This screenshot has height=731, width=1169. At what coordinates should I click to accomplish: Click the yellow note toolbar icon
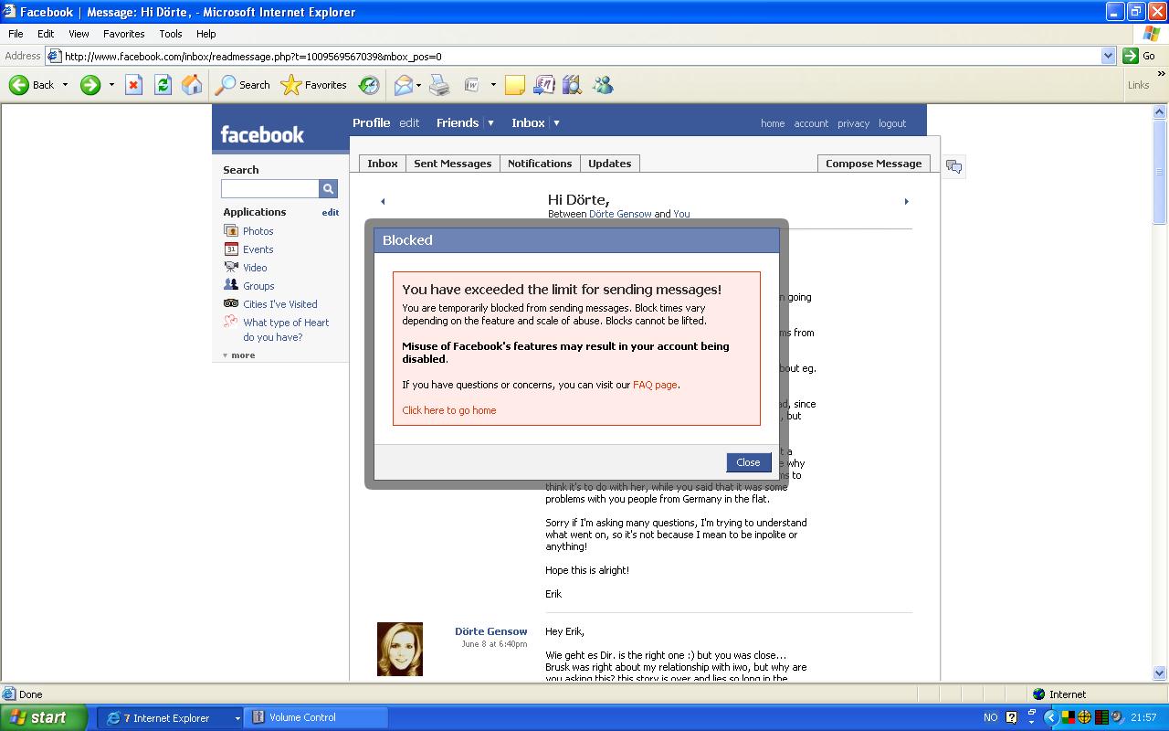[515, 85]
